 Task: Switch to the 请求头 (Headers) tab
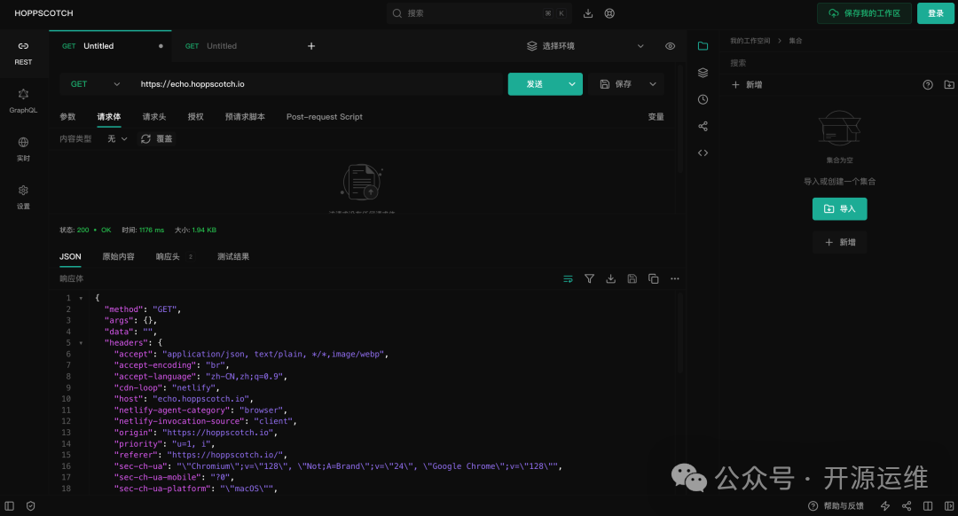pos(154,117)
